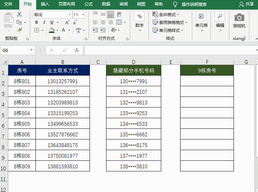Set middle vertical alignment
The width and height of the screenshot is (258, 192).
[103, 14]
